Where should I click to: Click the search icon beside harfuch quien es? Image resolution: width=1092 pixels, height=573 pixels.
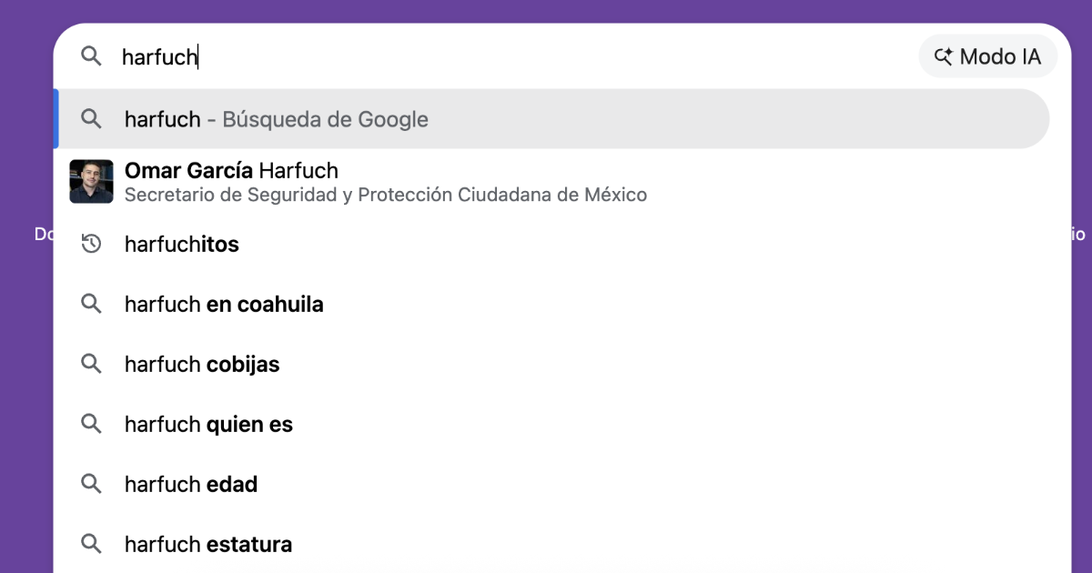91,424
